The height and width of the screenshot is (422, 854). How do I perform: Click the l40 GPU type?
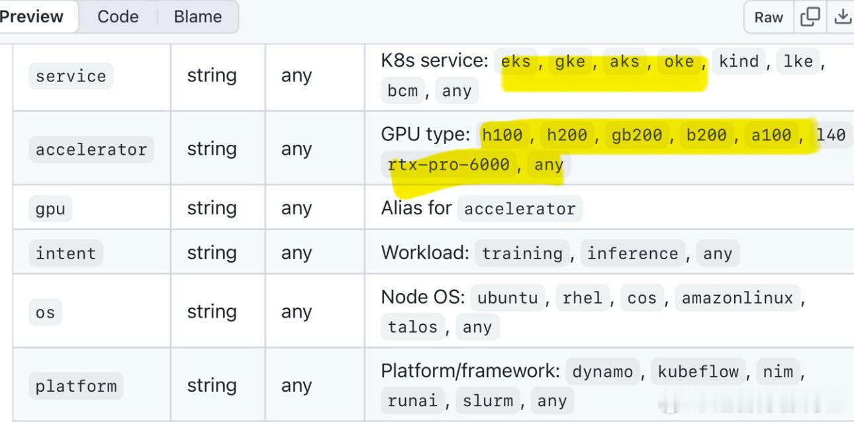(x=831, y=135)
